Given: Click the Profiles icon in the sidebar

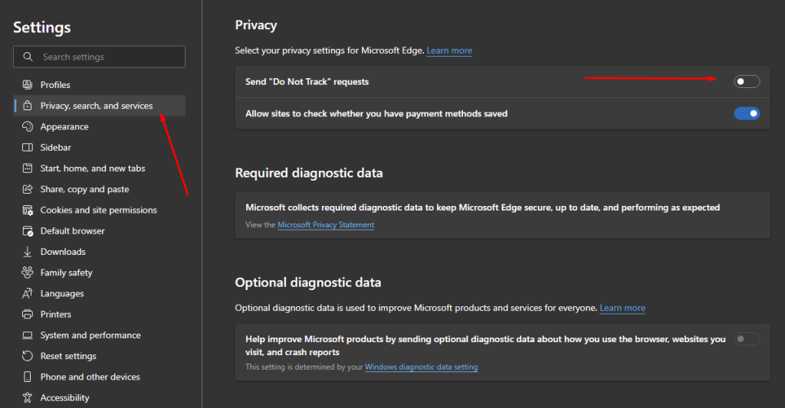Looking at the screenshot, I should (28, 84).
